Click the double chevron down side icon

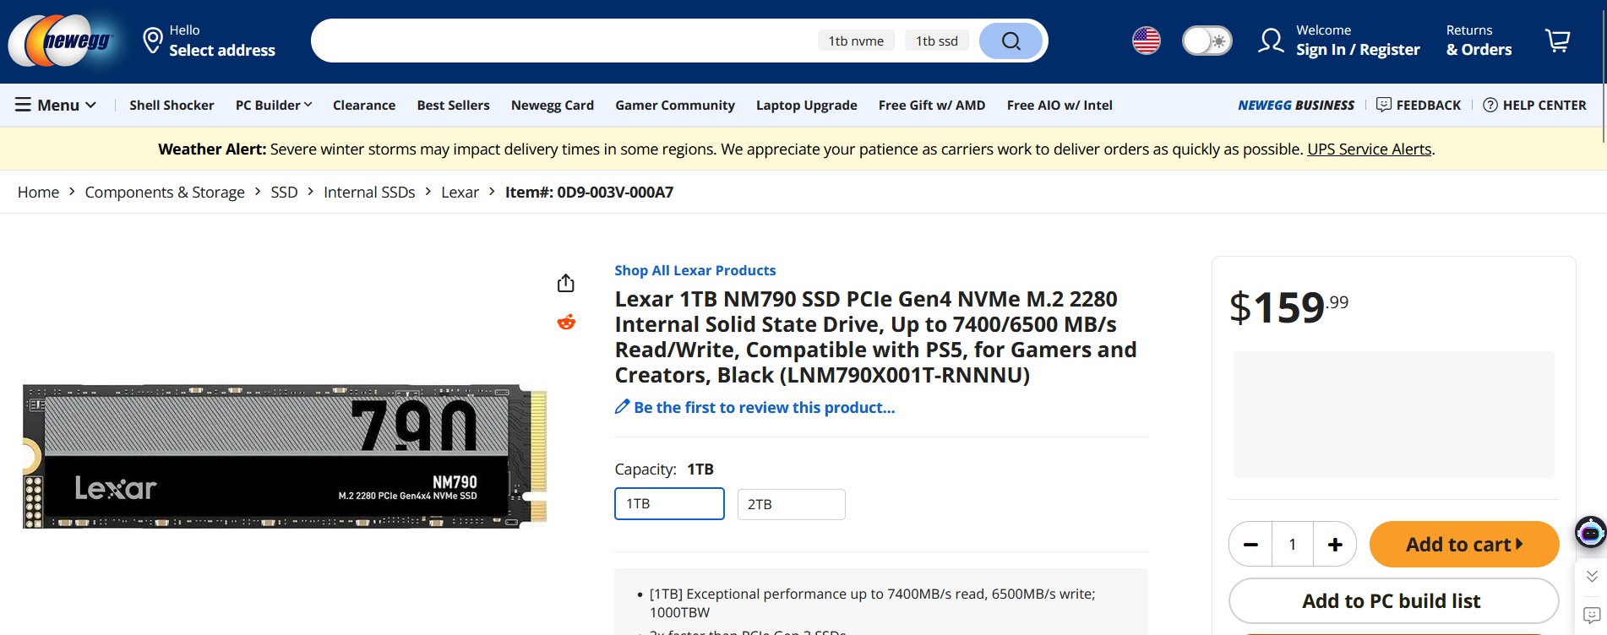tap(1592, 576)
